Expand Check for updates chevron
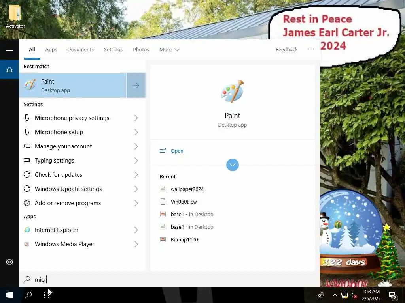 tap(136, 175)
